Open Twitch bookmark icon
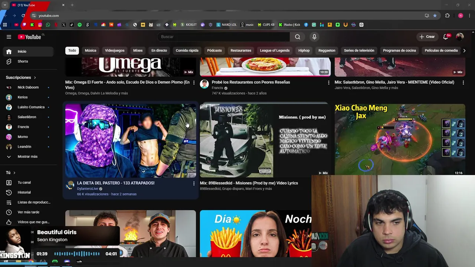The image size is (475, 267). click(24, 25)
